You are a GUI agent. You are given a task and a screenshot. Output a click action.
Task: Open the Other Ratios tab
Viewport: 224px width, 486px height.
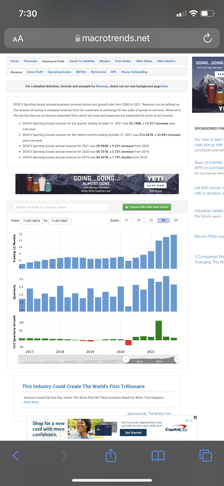click(x=144, y=61)
